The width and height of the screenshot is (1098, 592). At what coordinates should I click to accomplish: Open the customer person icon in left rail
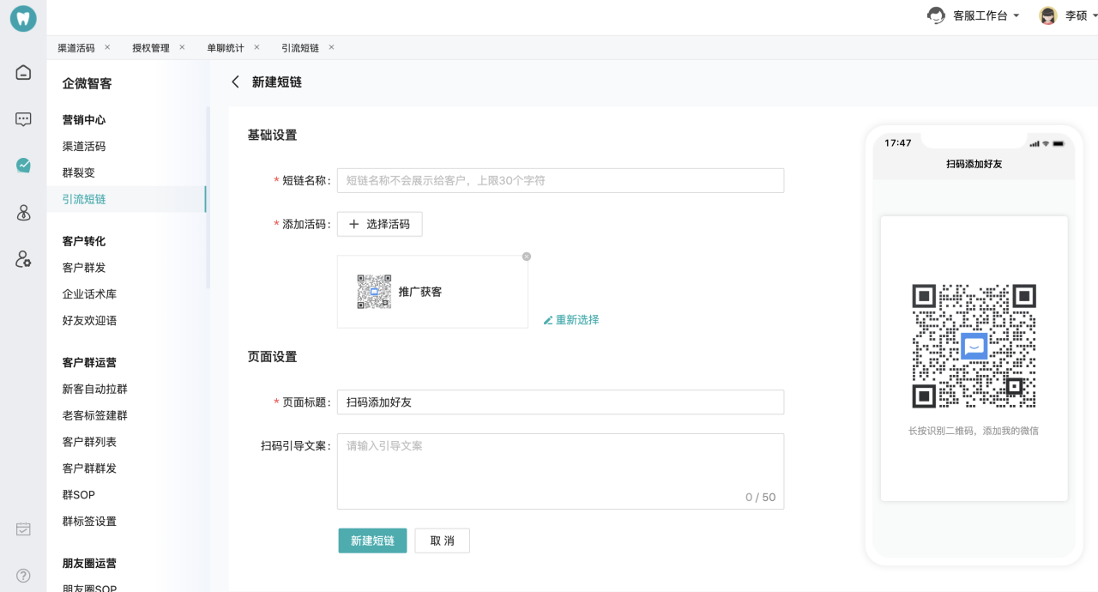[24, 213]
